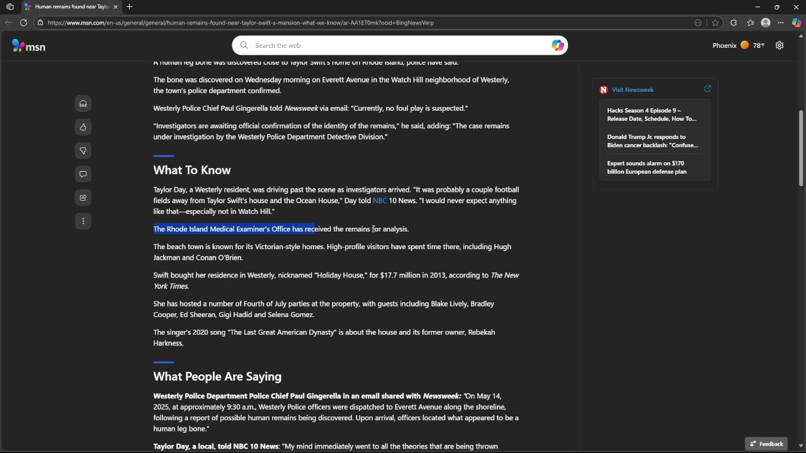Click the paragraph mentioning The Last Great American Dynasty

pyautogui.click(x=324, y=338)
